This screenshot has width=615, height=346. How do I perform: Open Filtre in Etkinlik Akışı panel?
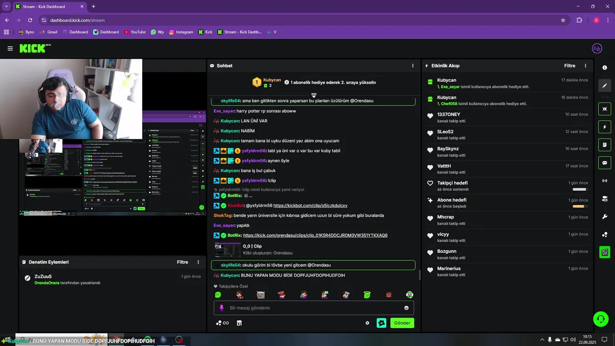(x=569, y=66)
